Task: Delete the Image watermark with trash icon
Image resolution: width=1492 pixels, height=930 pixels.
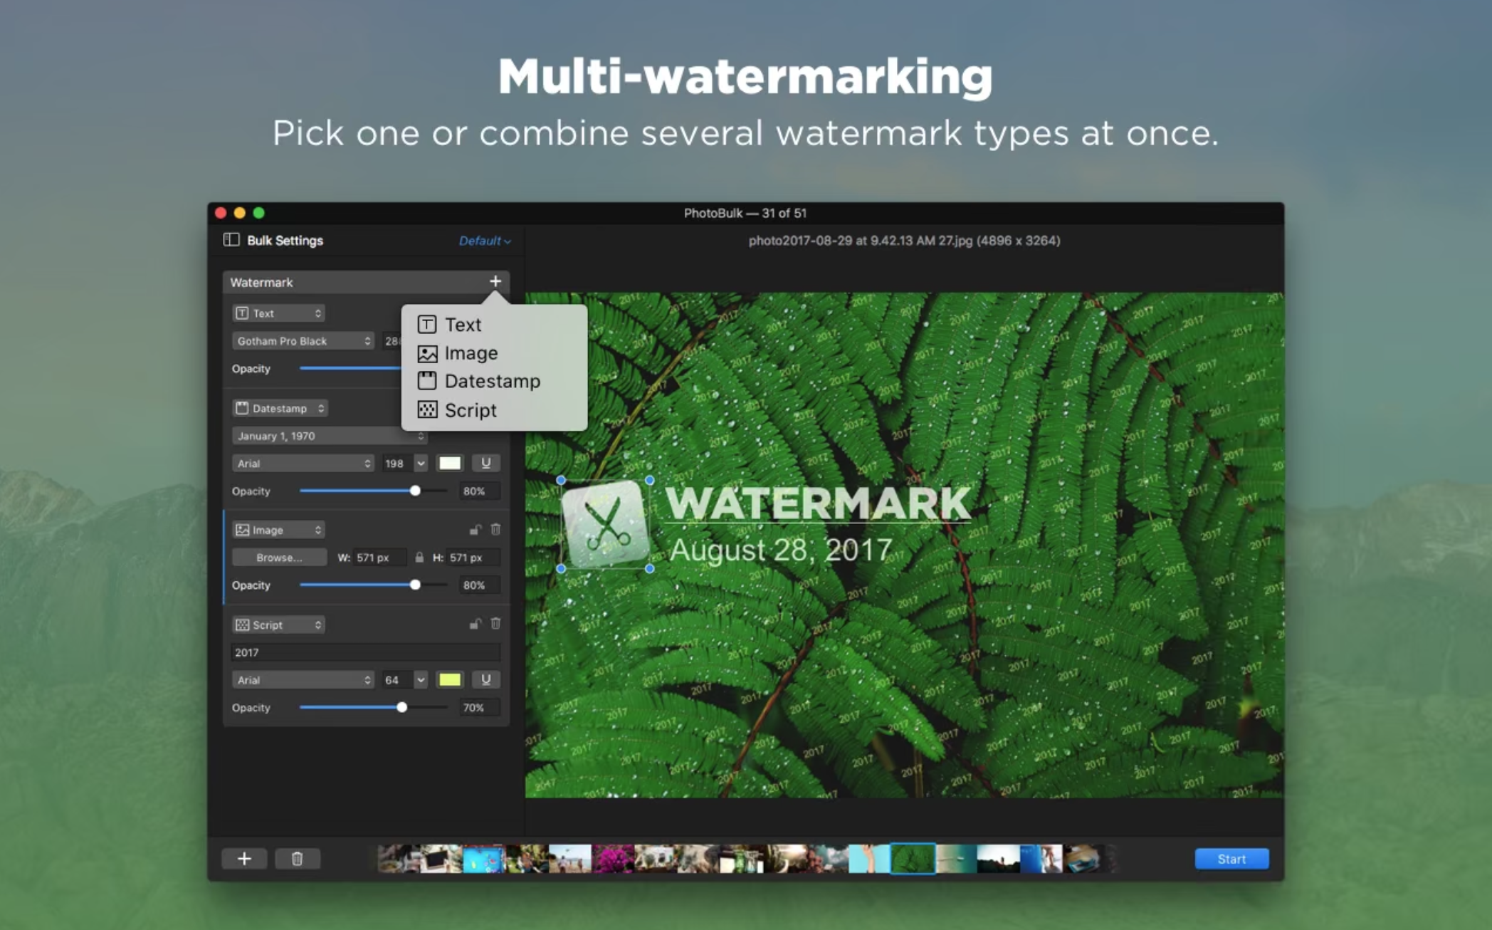Action: pyautogui.click(x=496, y=529)
